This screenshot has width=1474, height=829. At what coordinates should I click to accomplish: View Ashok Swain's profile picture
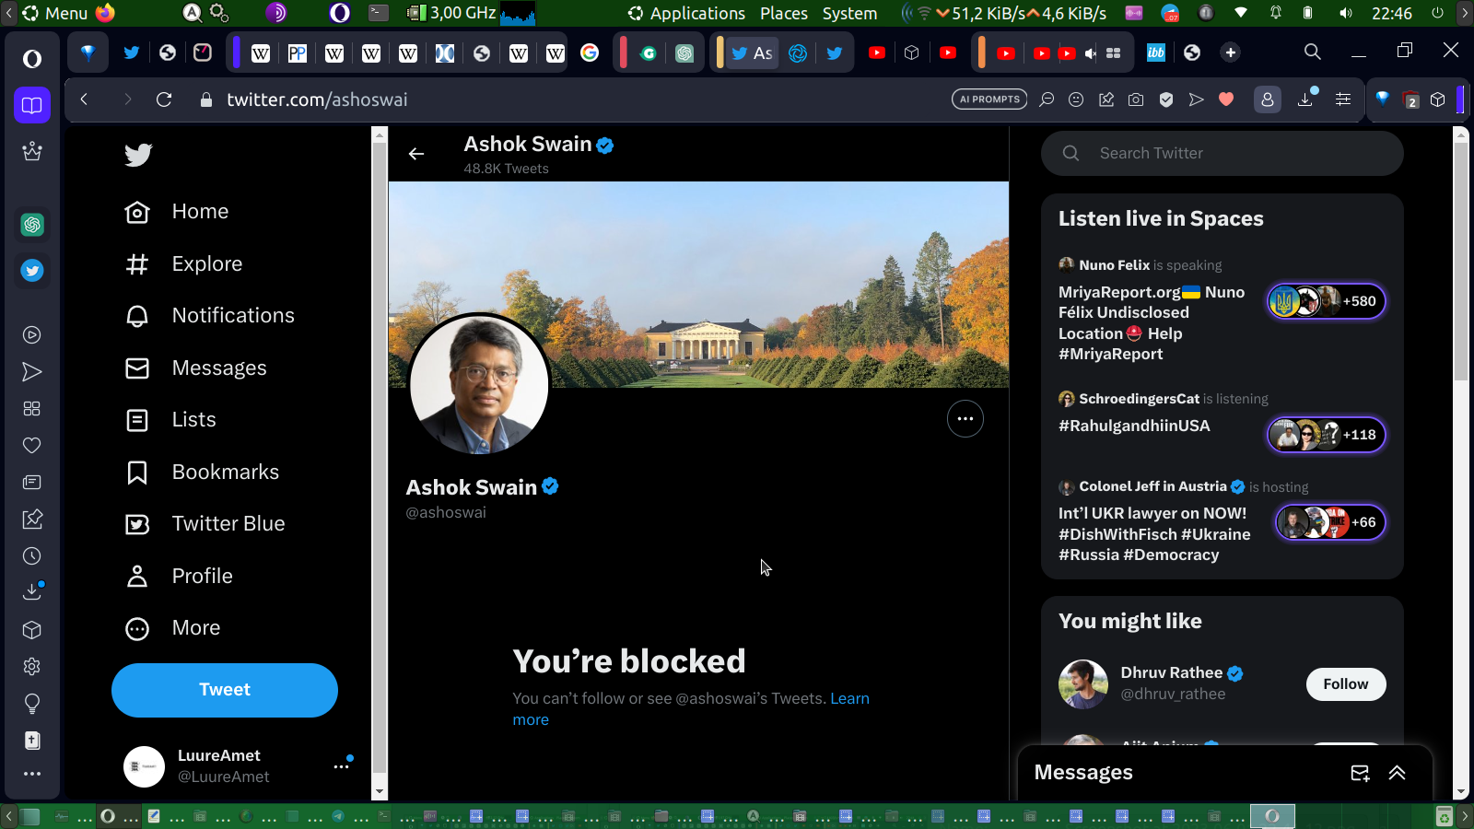(479, 385)
